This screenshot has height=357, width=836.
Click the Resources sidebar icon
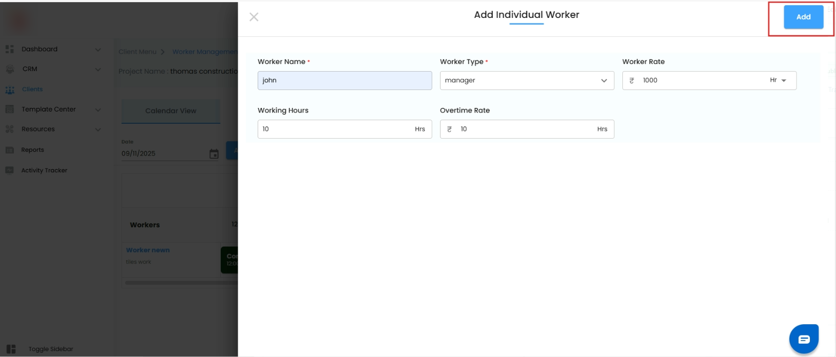click(9, 129)
